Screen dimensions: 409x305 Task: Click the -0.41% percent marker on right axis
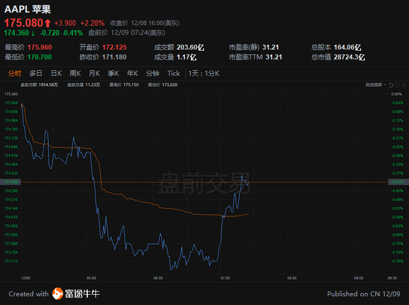(x=398, y=182)
